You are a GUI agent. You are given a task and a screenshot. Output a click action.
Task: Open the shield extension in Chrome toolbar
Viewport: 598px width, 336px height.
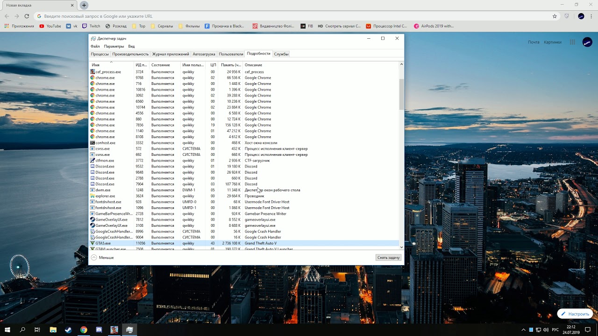click(x=567, y=16)
